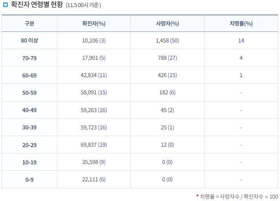Select the 10-19 row label
This screenshot has height=201, width=280.
[x=29, y=162]
